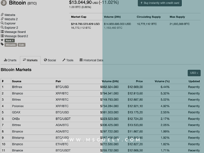Image resolution: width=204 pixels, height=153 pixels.
Task: Click the bar chart icon on Charts tab
Action: coord(5,60)
